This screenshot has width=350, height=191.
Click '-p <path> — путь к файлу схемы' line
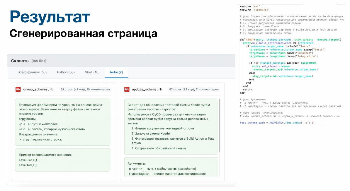coord(162,169)
